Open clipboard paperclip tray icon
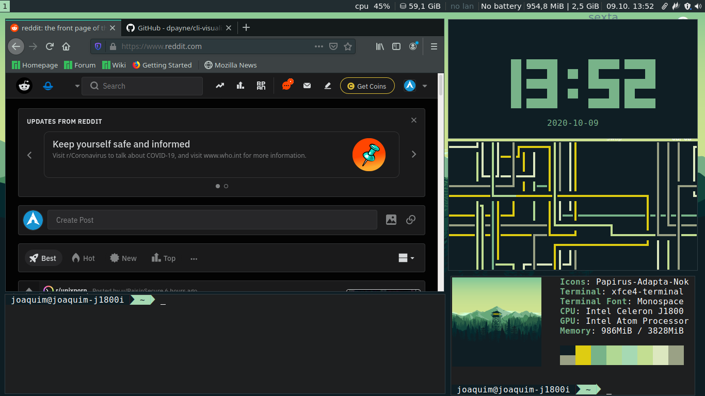The height and width of the screenshot is (396, 705). pos(665,6)
